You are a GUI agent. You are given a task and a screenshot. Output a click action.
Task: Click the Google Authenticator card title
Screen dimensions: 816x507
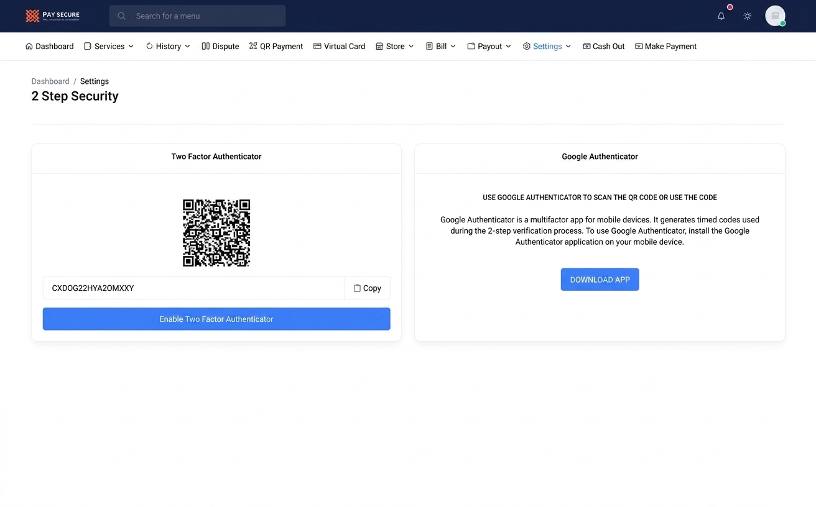pyautogui.click(x=600, y=157)
